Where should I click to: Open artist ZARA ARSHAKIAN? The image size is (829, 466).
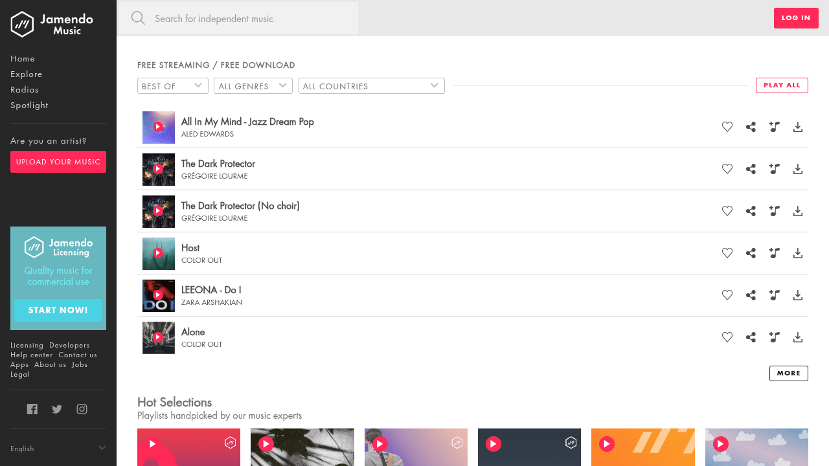(212, 302)
